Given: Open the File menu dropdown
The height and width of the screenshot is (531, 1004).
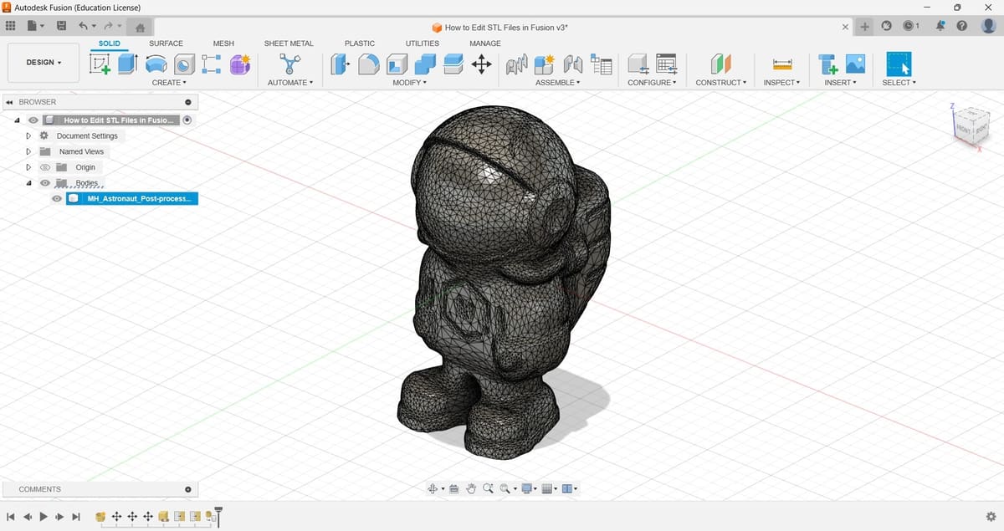Looking at the screenshot, I should pyautogui.click(x=35, y=26).
